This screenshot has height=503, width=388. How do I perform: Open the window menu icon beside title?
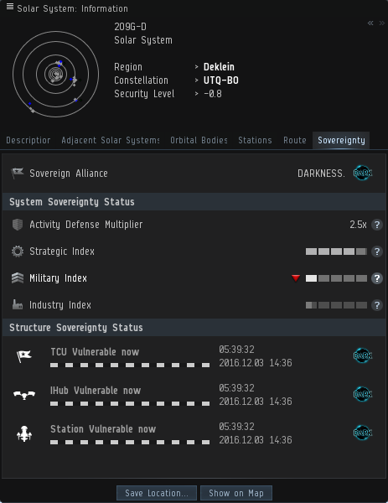point(10,7)
